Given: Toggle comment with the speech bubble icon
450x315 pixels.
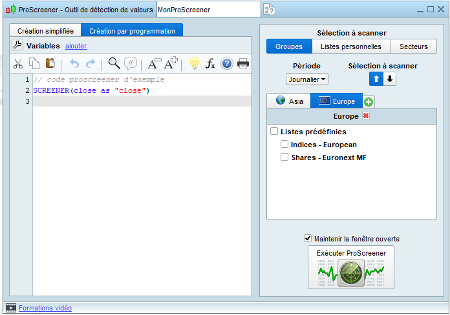Looking at the screenshot, I should (131, 63).
